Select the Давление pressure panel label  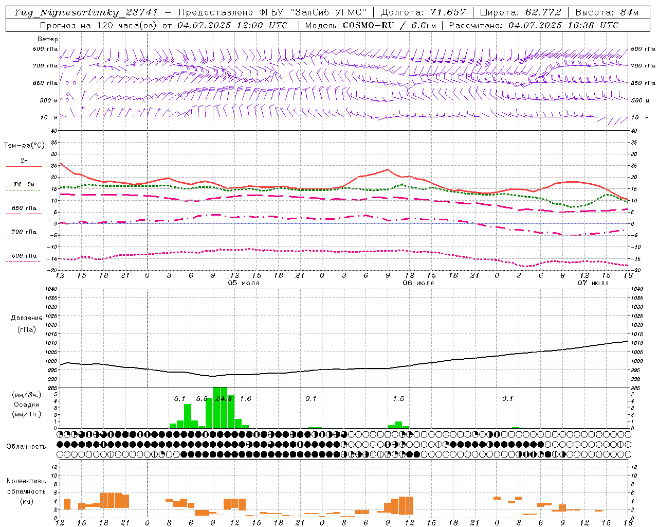pyautogui.click(x=27, y=318)
